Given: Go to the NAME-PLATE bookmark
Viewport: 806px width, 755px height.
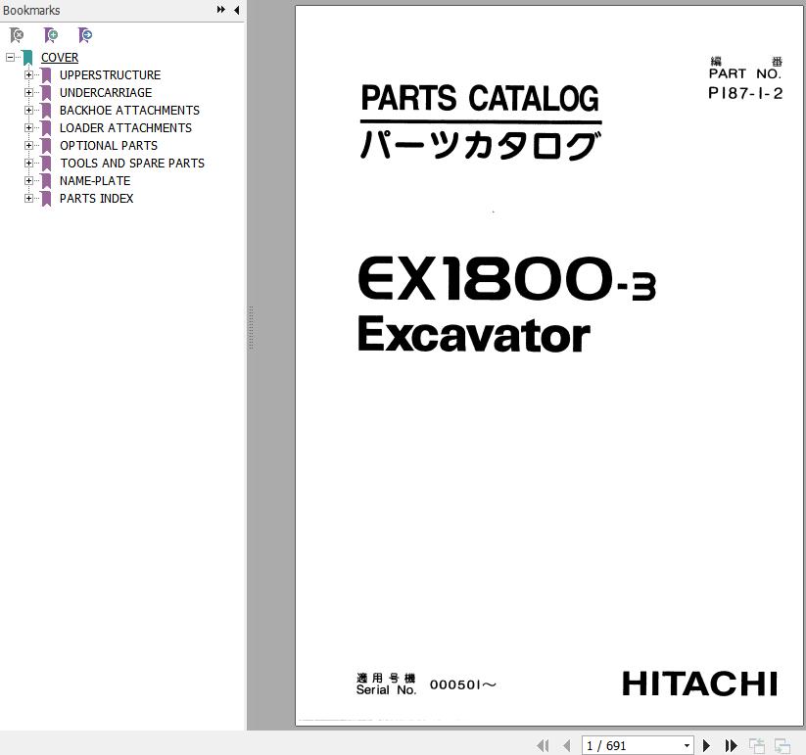Looking at the screenshot, I should pyautogui.click(x=95, y=181).
